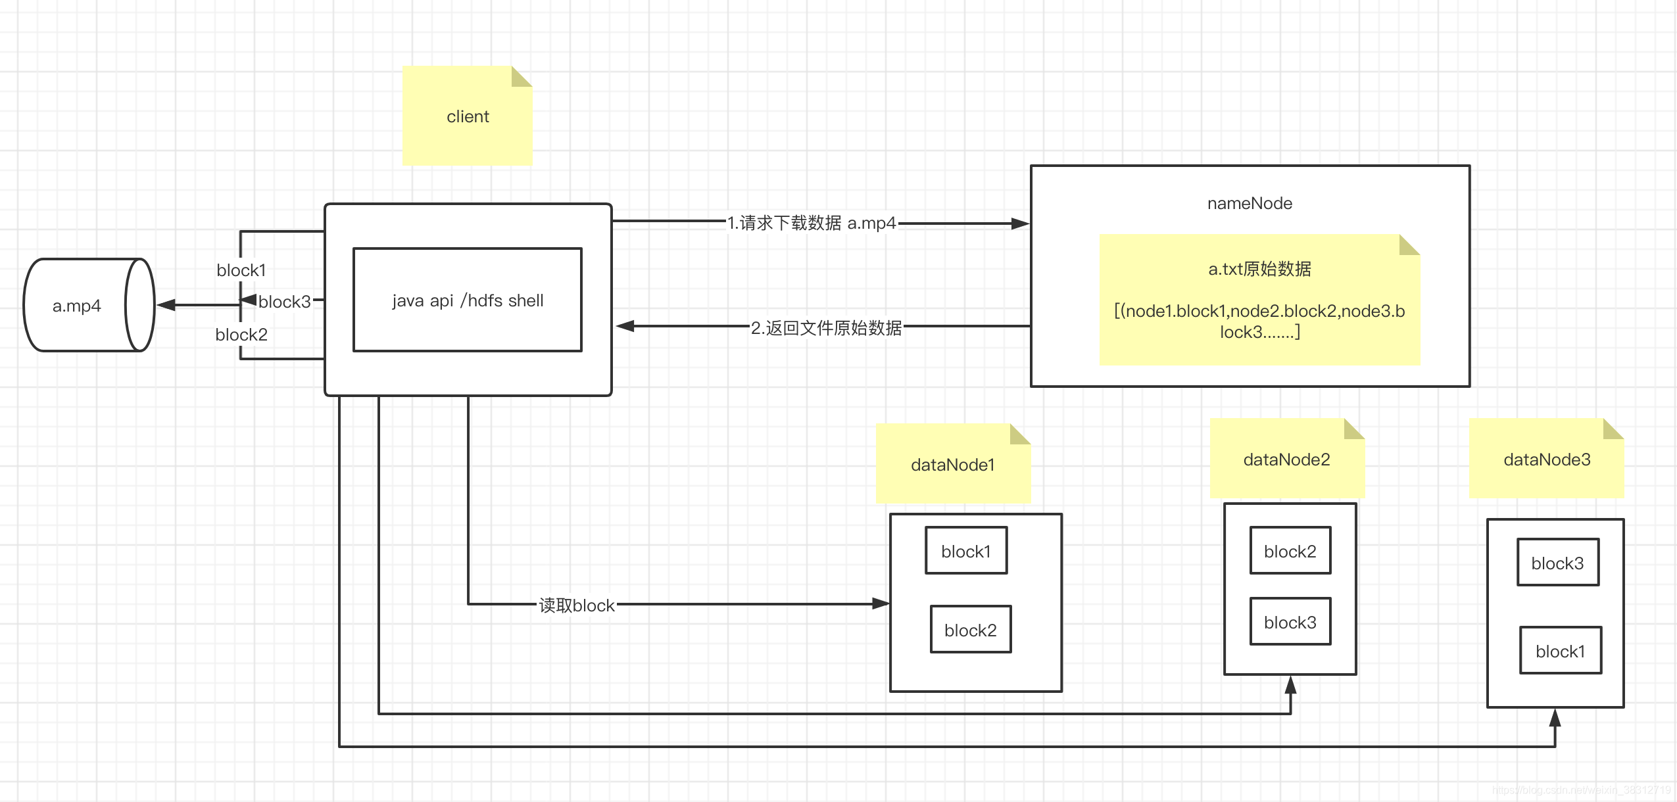Click the node1.block1 metadata list text
The image size is (1677, 802).
tap(1259, 321)
